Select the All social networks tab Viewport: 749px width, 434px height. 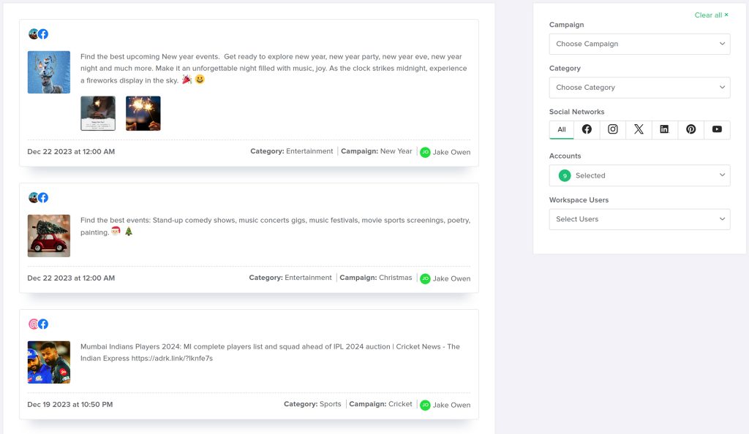click(x=562, y=129)
